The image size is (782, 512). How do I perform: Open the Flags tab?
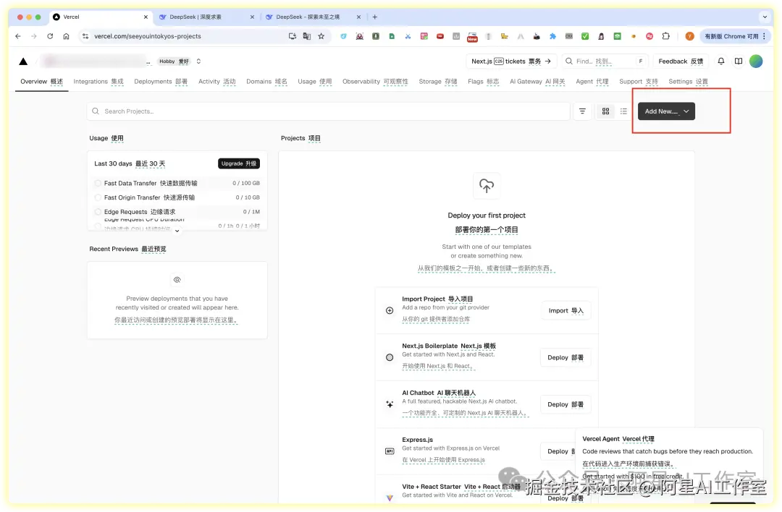(483, 81)
